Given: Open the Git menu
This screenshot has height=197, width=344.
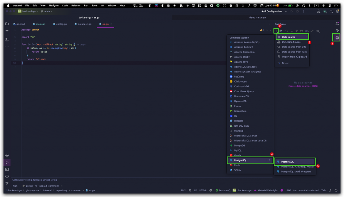Looking at the screenshot, I should point(102,5).
